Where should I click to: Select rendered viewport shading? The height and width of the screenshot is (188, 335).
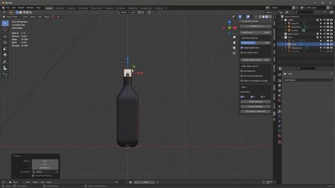click(270, 17)
